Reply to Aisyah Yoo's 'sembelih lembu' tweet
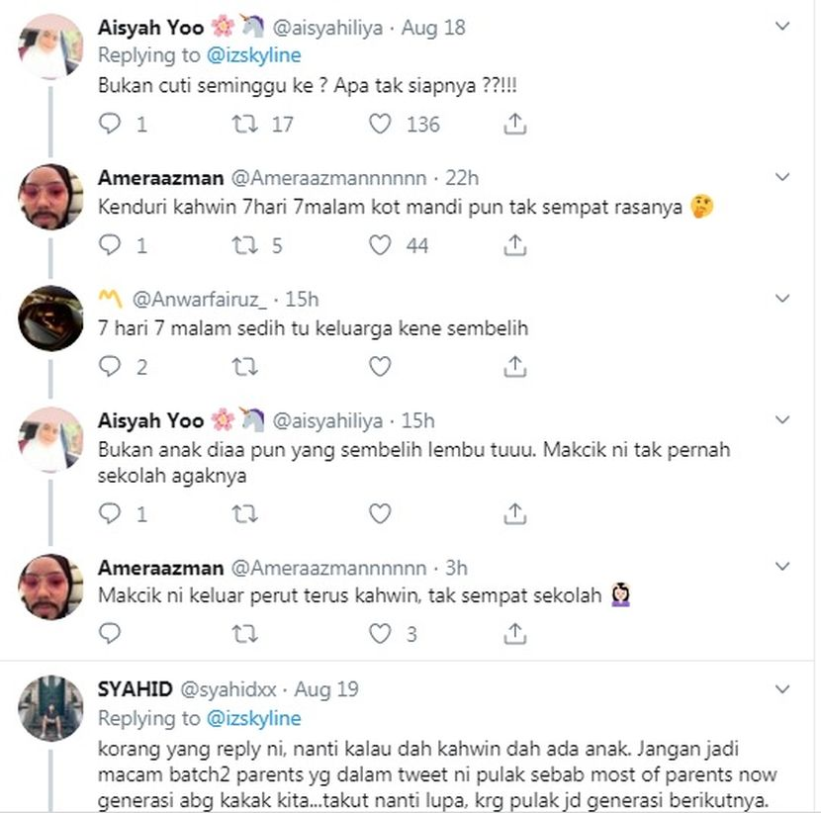This screenshot has width=821, height=813. (x=110, y=513)
